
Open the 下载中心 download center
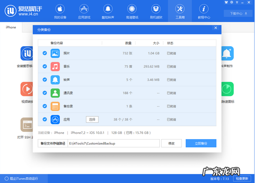[x=239, y=13]
